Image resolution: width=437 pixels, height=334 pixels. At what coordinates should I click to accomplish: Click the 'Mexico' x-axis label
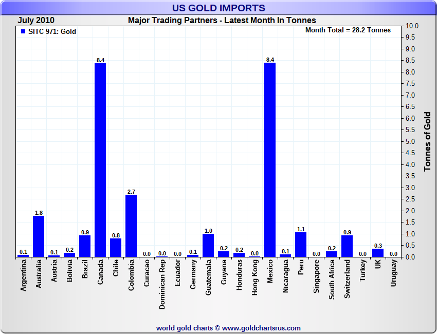point(270,271)
